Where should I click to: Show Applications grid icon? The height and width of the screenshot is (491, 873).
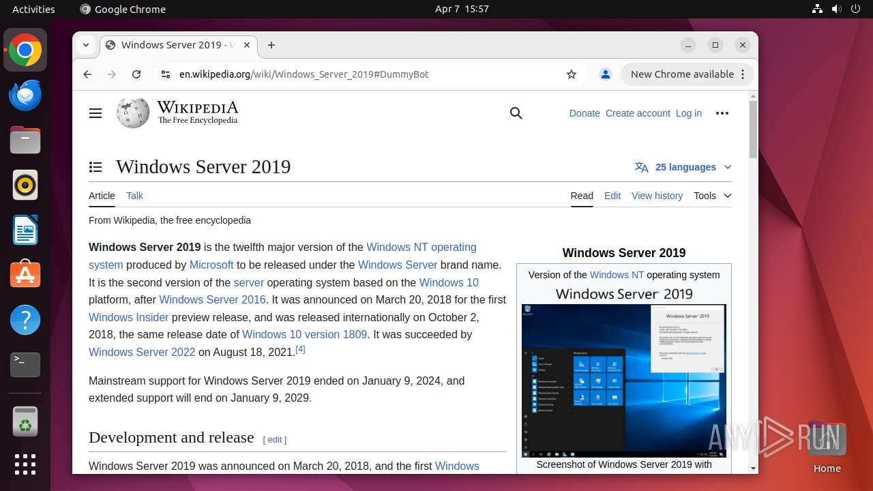point(25,464)
